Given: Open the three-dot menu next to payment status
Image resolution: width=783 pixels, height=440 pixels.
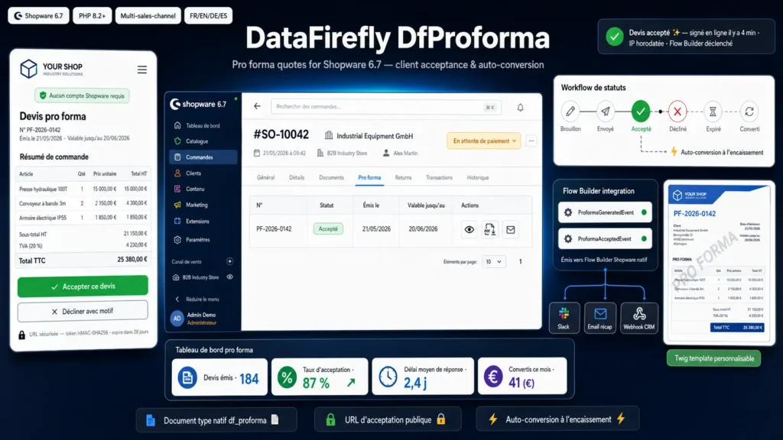Looking at the screenshot, I should coord(531,141).
